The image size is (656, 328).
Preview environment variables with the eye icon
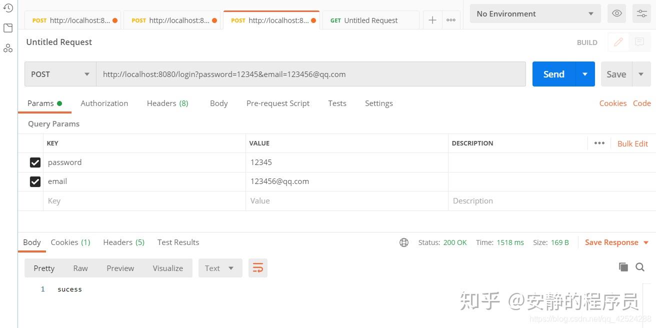[x=616, y=13]
